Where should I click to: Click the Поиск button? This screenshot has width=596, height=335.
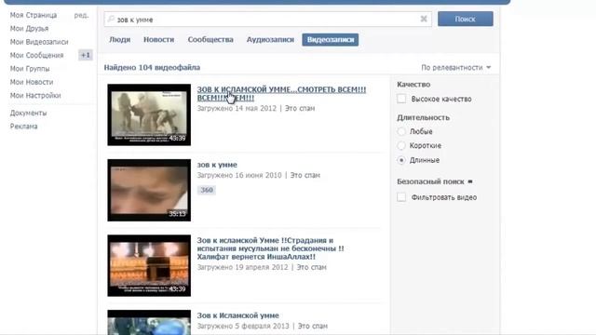click(466, 19)
